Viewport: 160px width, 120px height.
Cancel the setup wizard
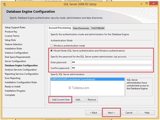click(x=129, y=113)
